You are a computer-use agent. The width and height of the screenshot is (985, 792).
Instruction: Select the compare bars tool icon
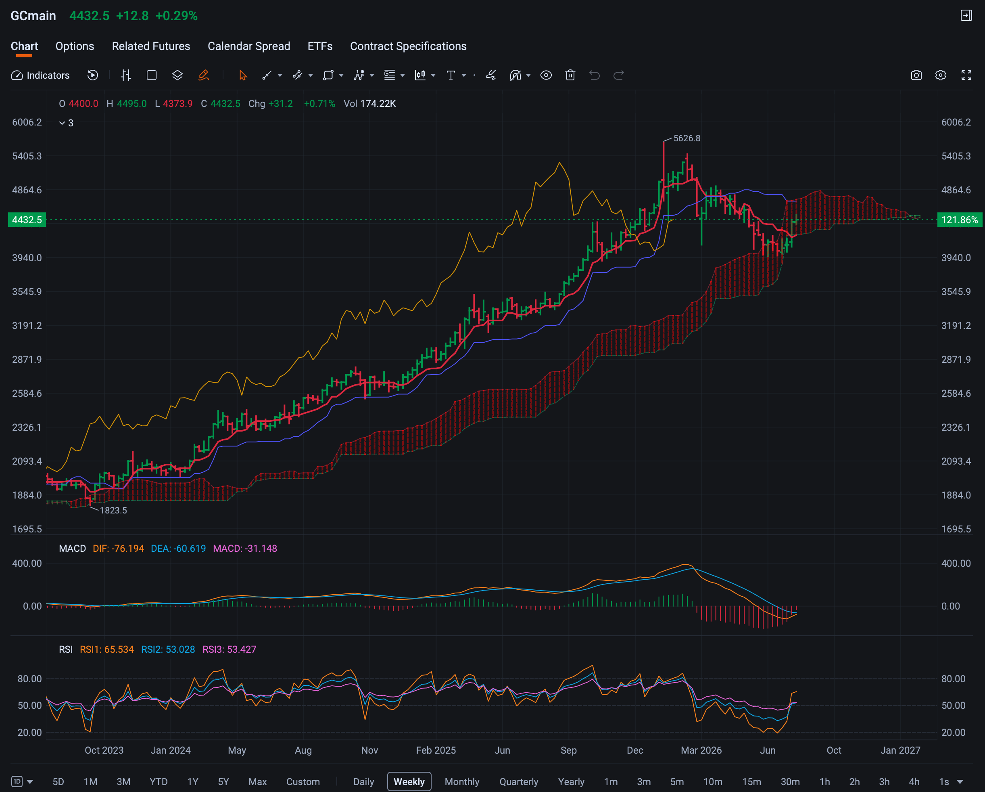point(126,75)
